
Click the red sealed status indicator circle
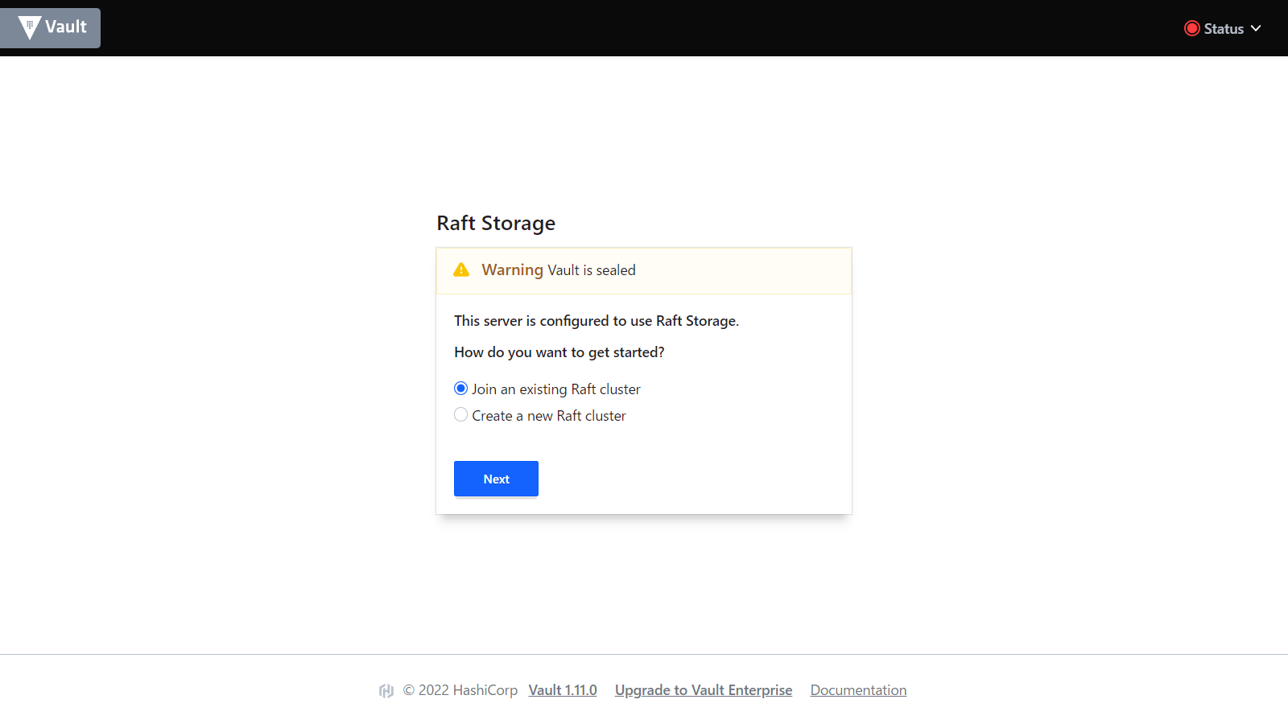[1191, 28]
